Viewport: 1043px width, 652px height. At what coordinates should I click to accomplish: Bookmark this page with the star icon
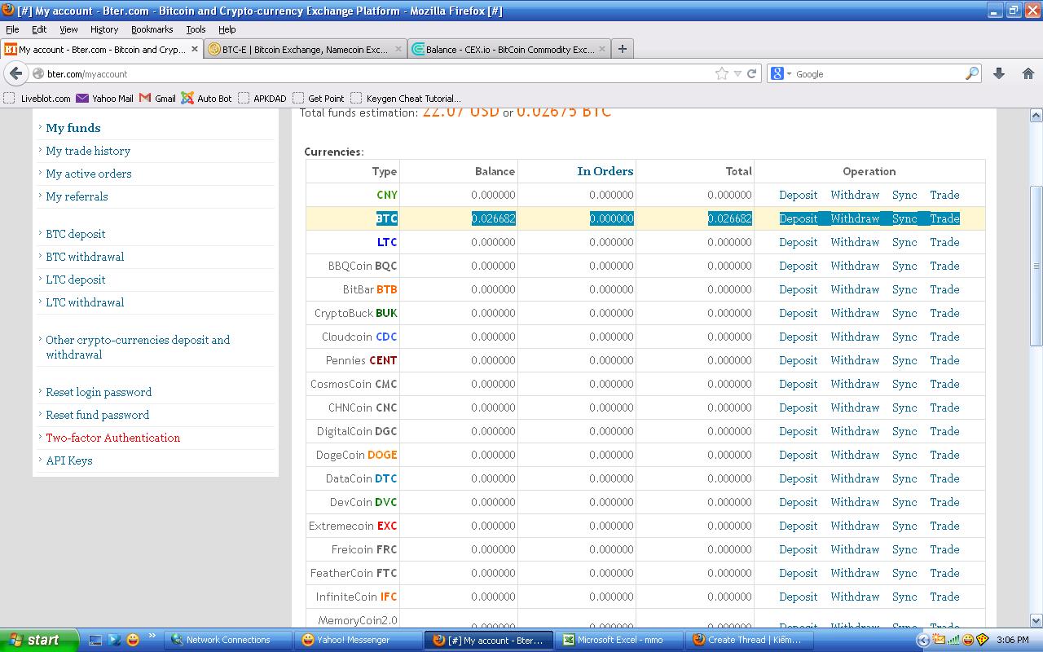(722, 73)
